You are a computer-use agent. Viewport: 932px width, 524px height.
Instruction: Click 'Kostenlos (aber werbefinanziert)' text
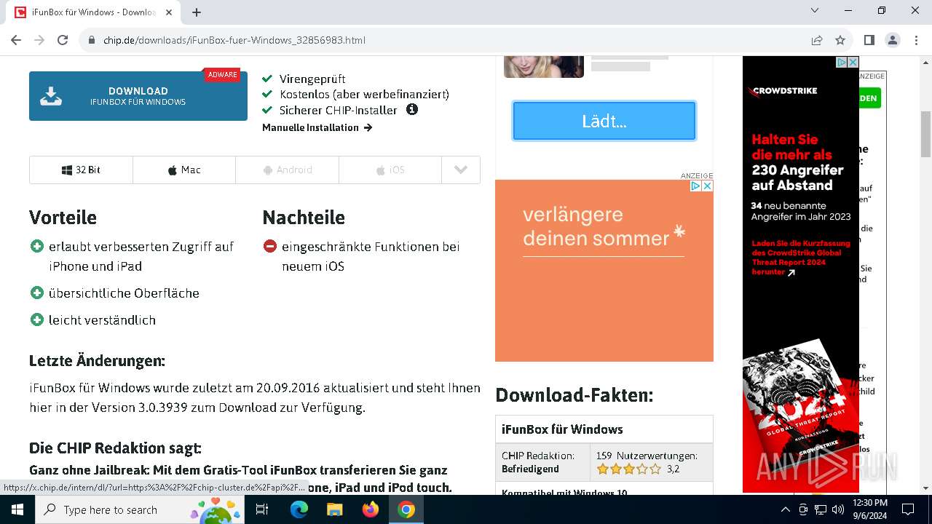pos(364,95)
